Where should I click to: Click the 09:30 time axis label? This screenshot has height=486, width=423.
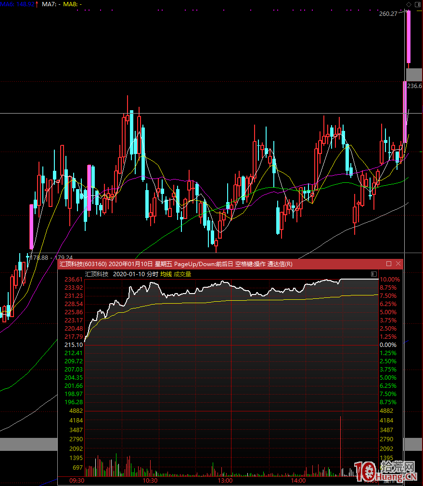click(x=77, y=481)
